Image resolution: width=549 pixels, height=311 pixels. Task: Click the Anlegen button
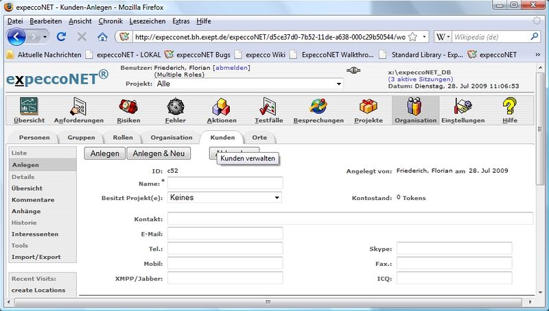pyautogui.click(x=105, y=153)
